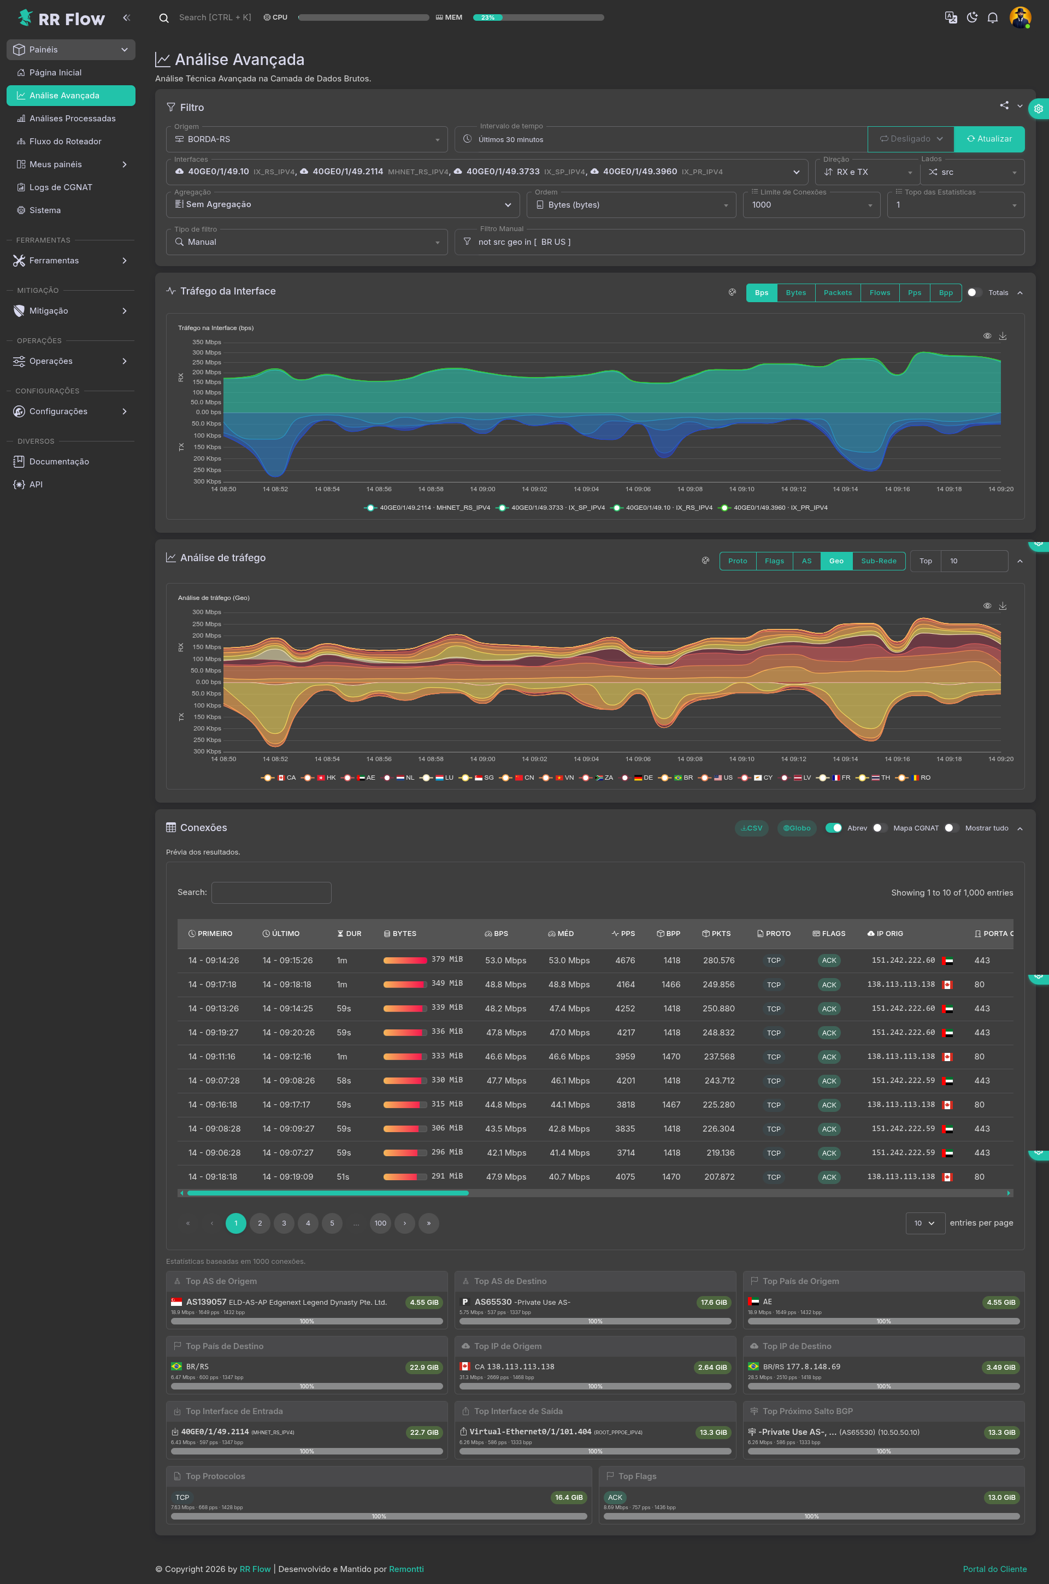Download the Tráfego na Interface chart
Viewport: 1049px width, 1584px height.
tap(1002, 337)
